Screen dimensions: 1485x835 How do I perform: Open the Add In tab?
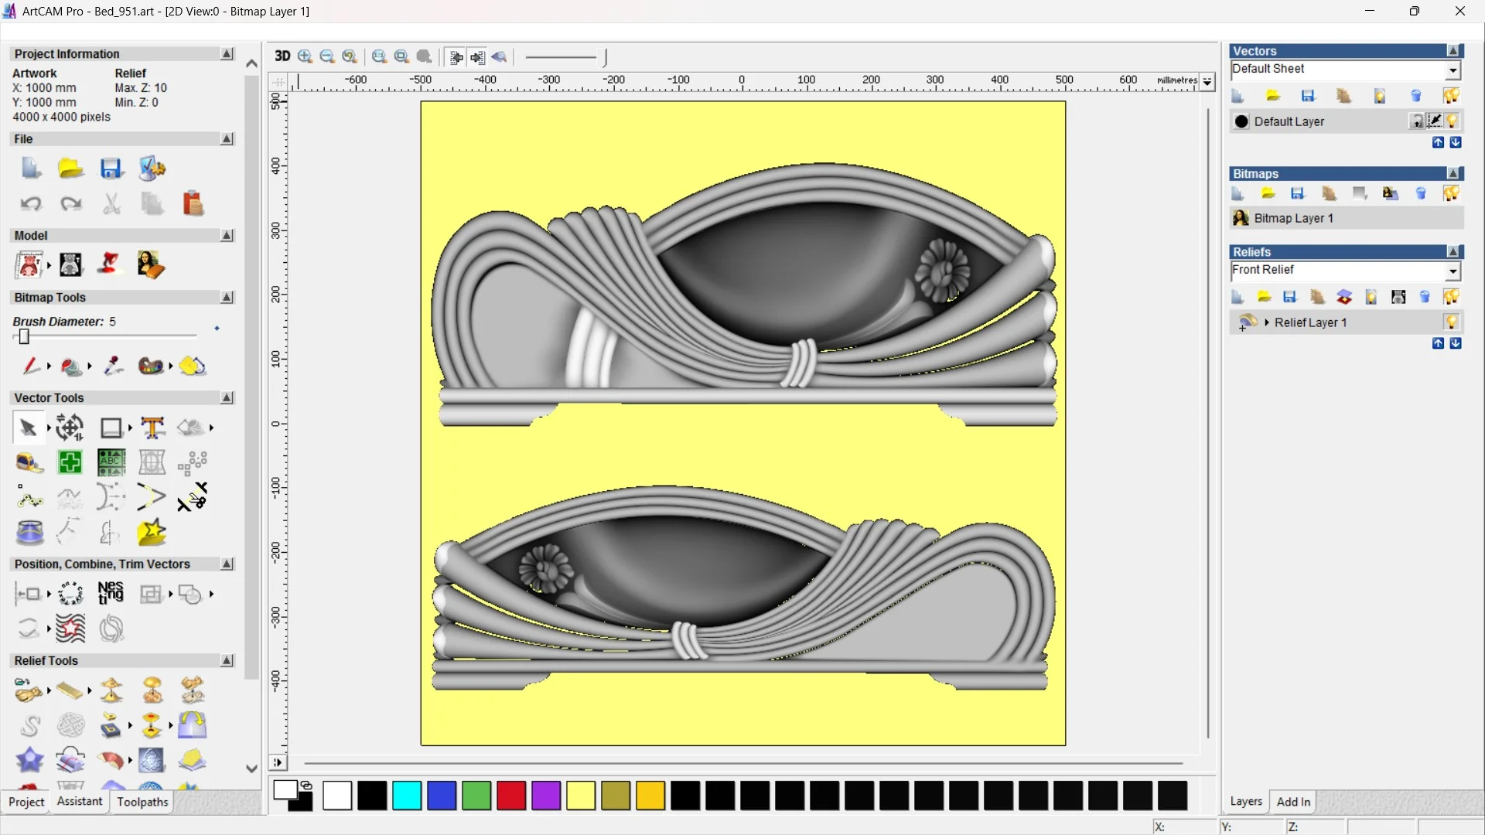(x=1293, y=802)
